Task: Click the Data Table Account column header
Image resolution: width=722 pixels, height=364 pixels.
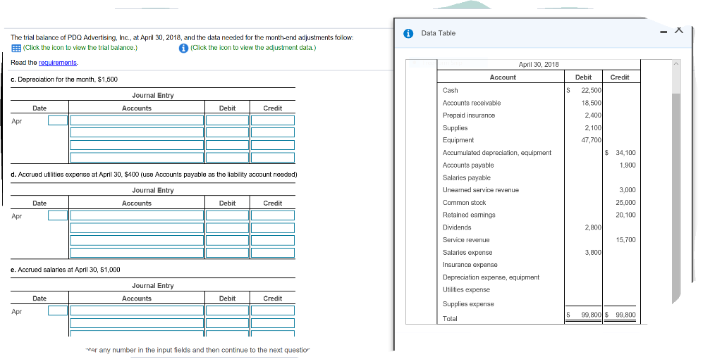Action: click(503, 77)
